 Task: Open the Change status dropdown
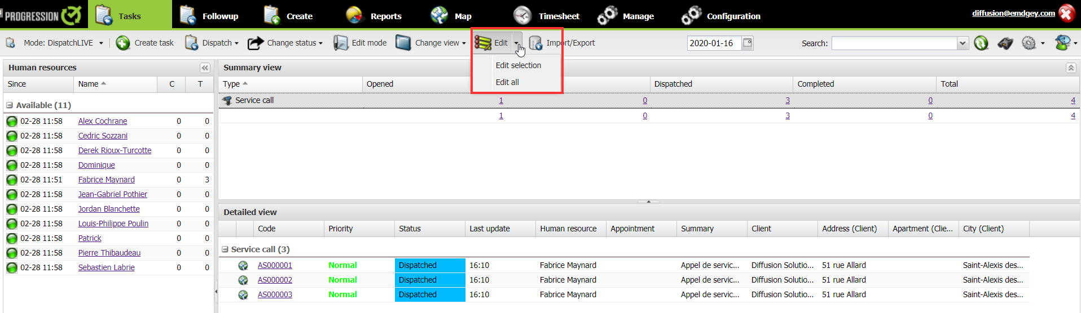[285, 43]
